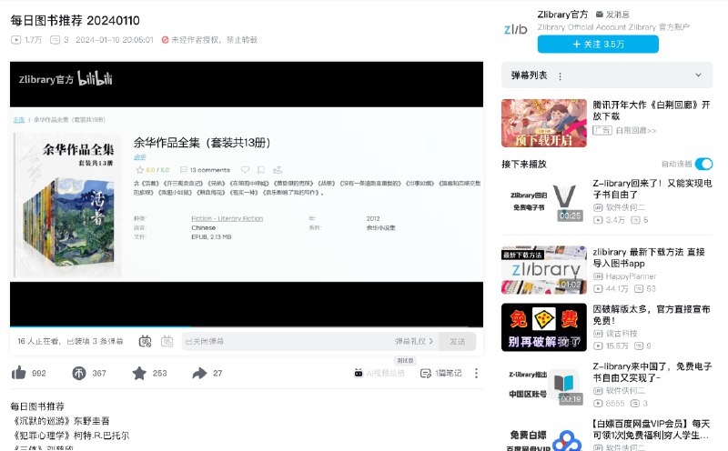This screenshot has width=728, height=451.
Task: Open the 白荆回廊 ad thumbnail
Action: click(543, 123)
